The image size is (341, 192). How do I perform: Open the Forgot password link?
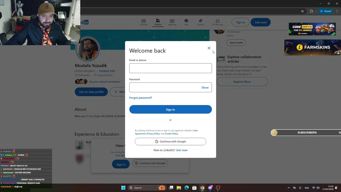pos(141,98)
